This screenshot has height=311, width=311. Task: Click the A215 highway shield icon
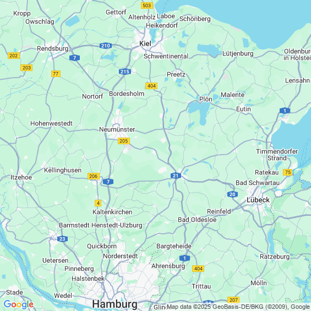pos(125,72)
